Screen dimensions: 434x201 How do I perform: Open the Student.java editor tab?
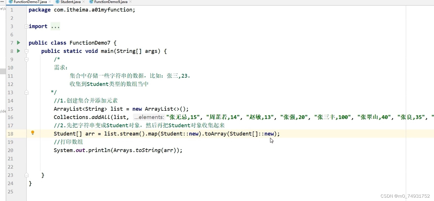click(70, 2)
